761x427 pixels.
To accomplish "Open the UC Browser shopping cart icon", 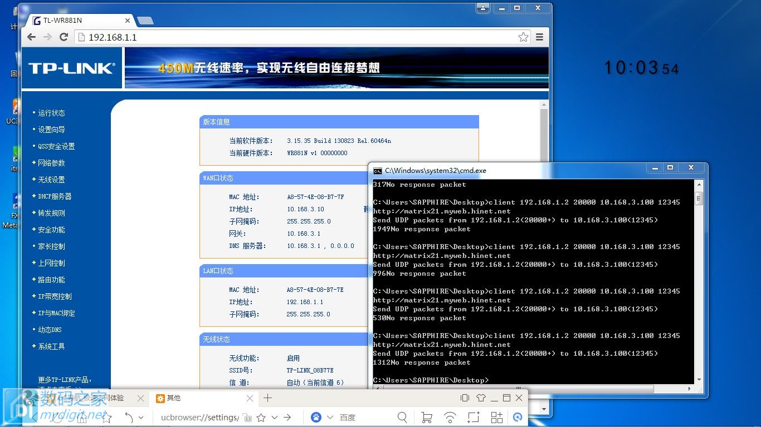I will click(427, 417).
